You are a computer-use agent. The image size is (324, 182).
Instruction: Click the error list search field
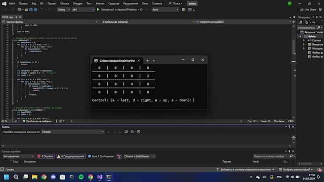[x=271, y=156]
